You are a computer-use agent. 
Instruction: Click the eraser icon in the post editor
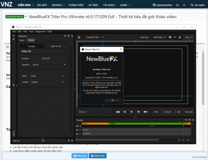tap(7, 47)
